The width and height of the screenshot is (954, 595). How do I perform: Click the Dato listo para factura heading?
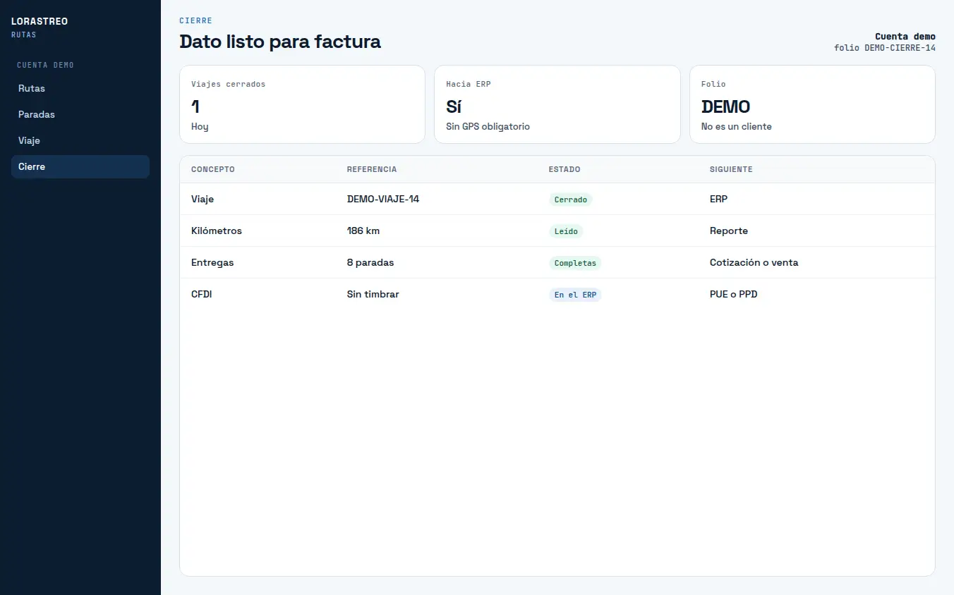(x=280, y=42)
